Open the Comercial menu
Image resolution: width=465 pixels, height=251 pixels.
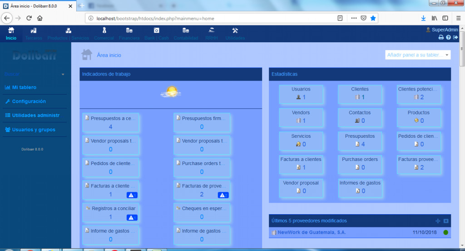[x=104, y=34]
